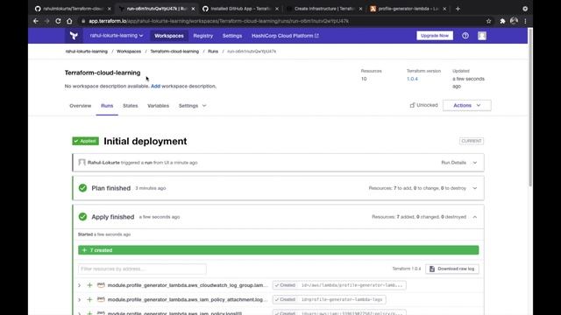This screenshot has height=315, width=561.
Task: Click the CURRENT label badge
Action: [472, 141]
